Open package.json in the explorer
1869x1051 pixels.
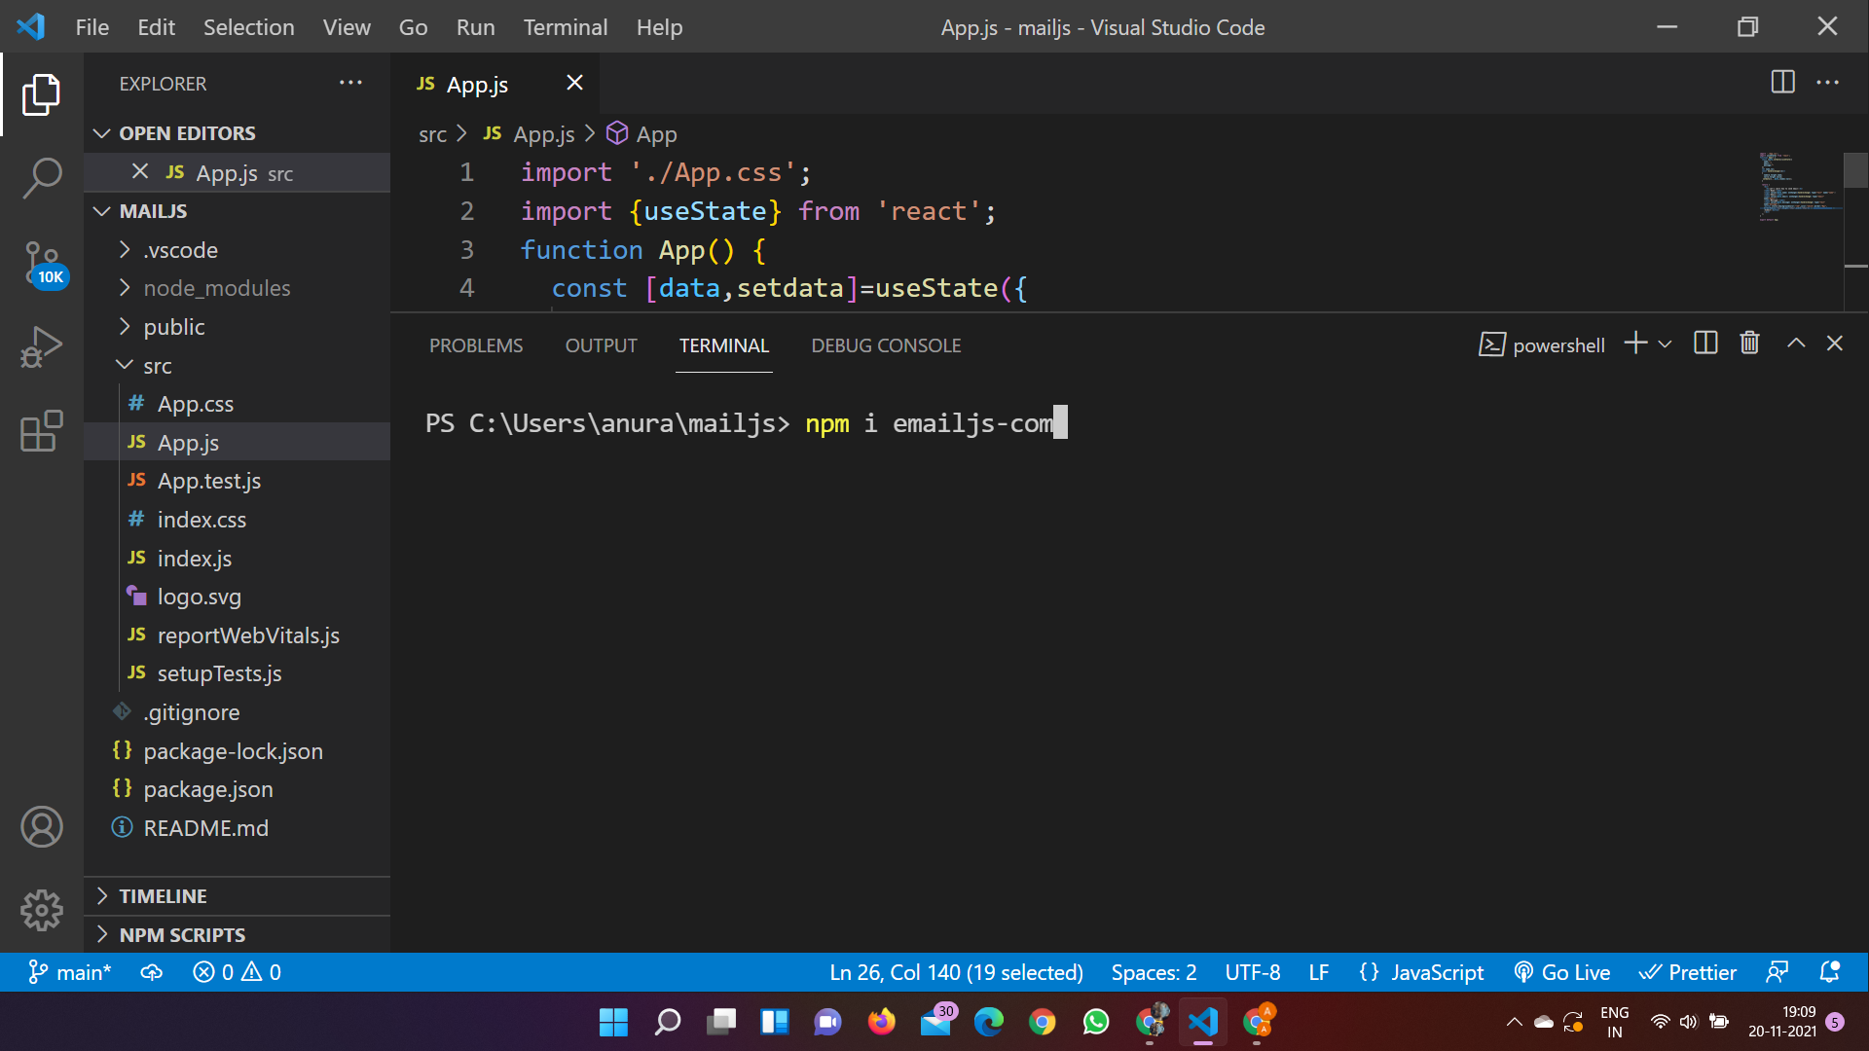pos(207,789)
